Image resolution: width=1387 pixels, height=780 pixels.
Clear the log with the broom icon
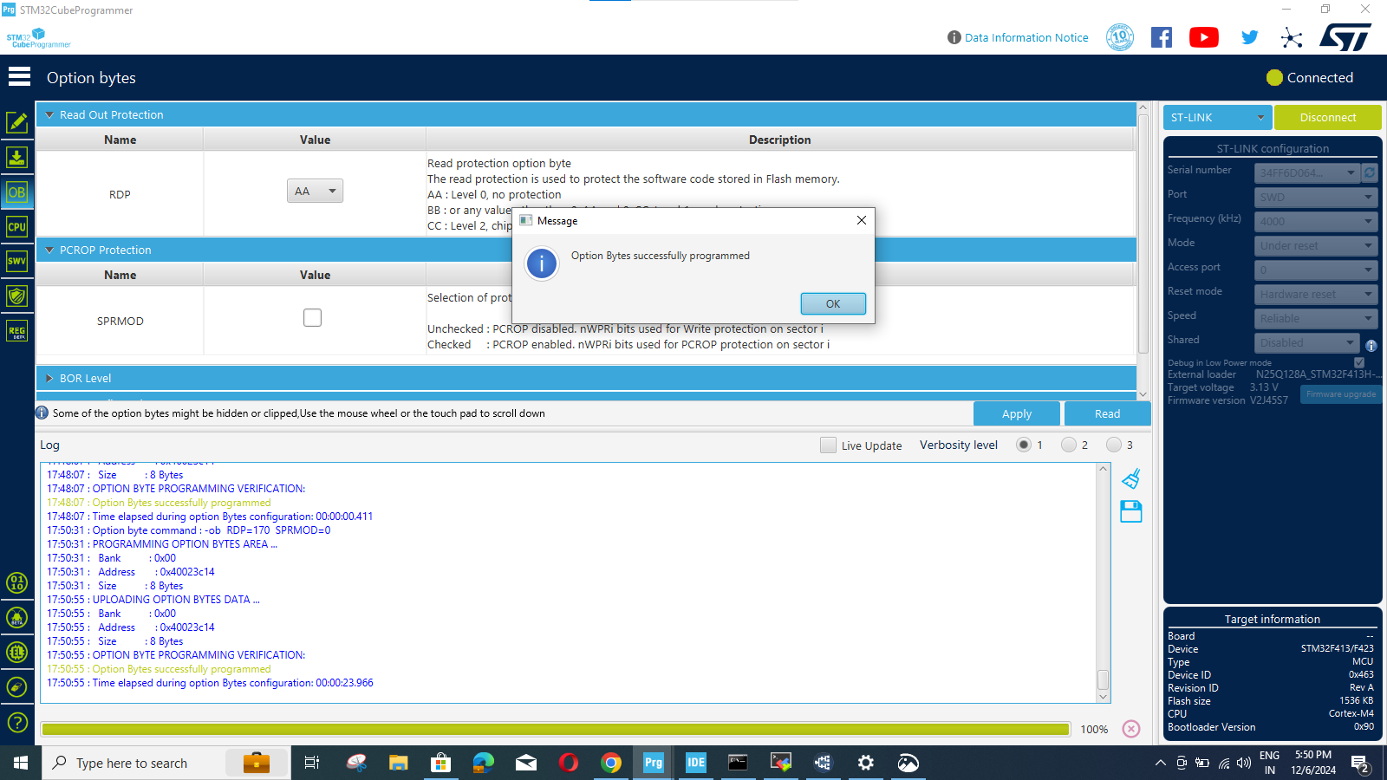pos(1131,478)
